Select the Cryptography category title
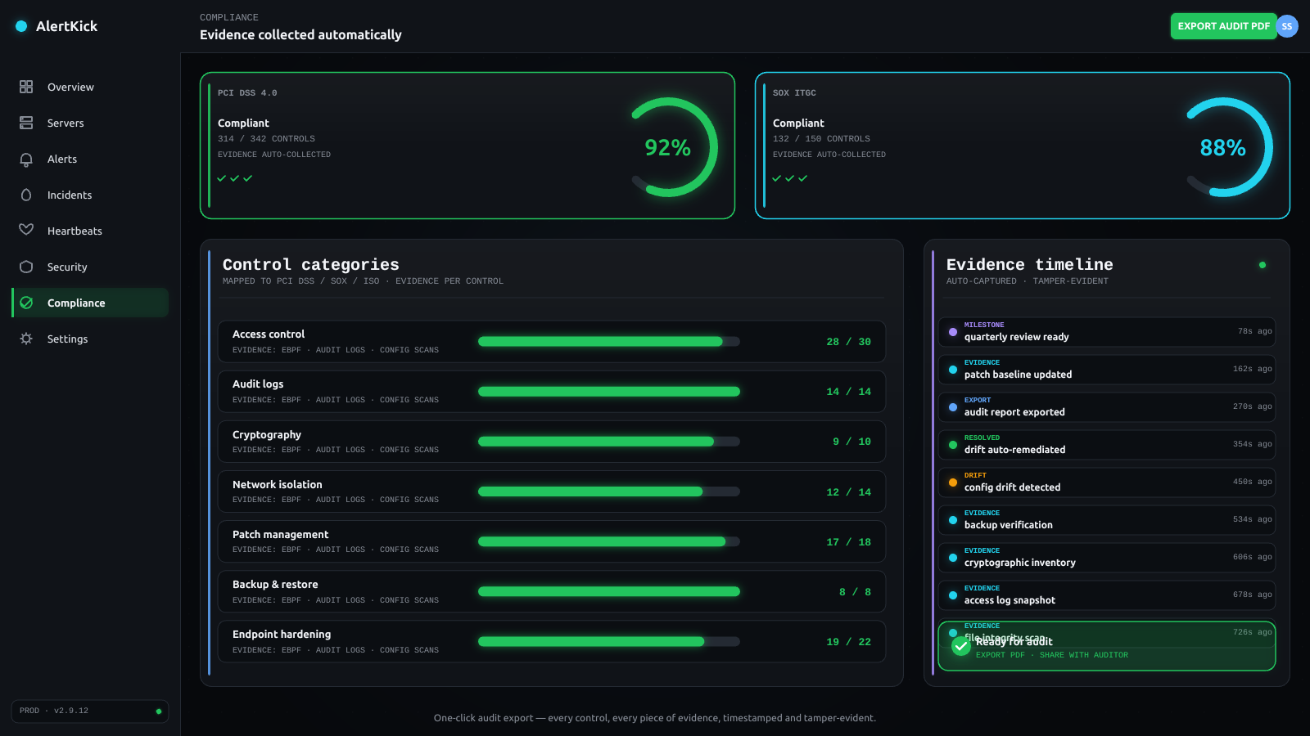This screenshot has height=736, width=1310. (x=267, y=435)
